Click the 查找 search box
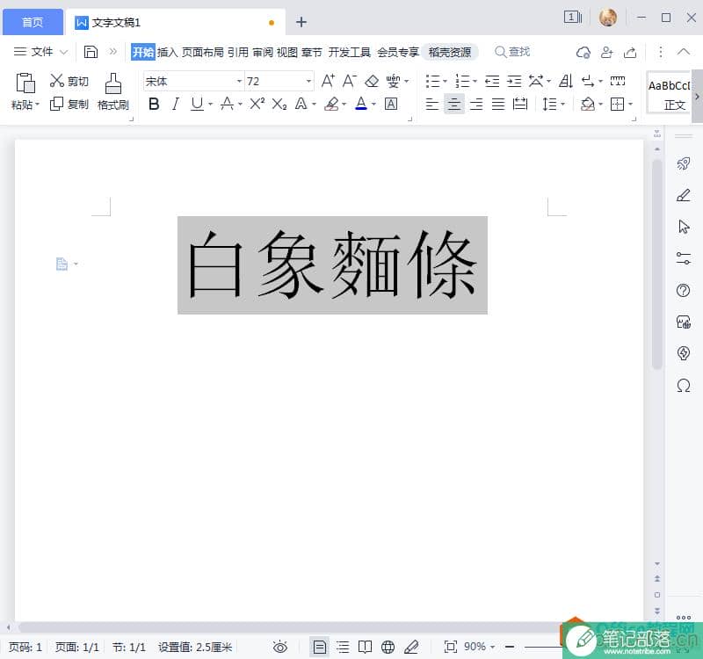This screenshot has height=659, width=703. click(512, 52)
